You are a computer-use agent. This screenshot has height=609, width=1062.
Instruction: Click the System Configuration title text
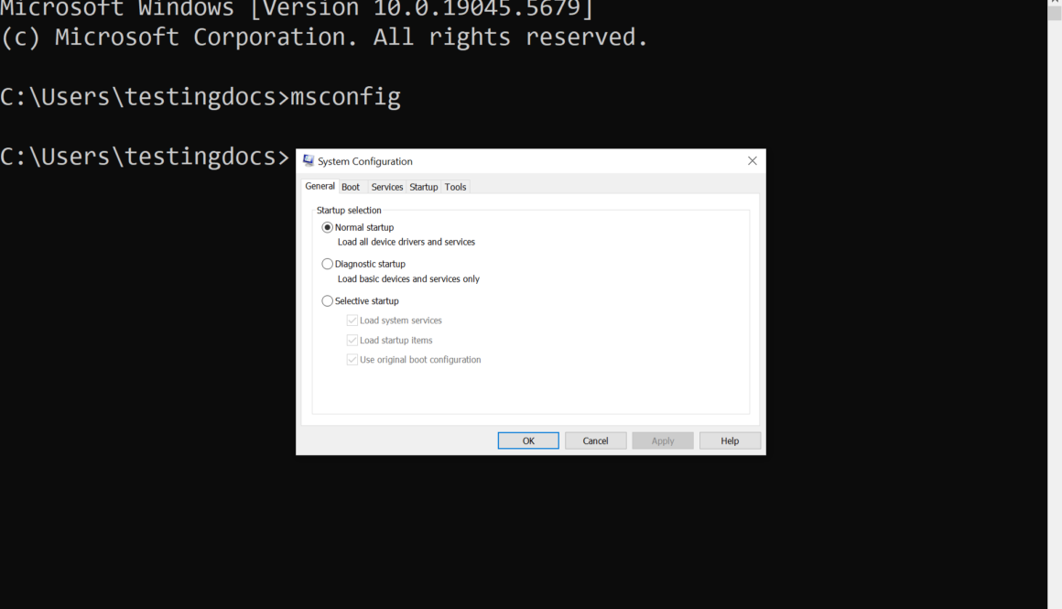365,161
